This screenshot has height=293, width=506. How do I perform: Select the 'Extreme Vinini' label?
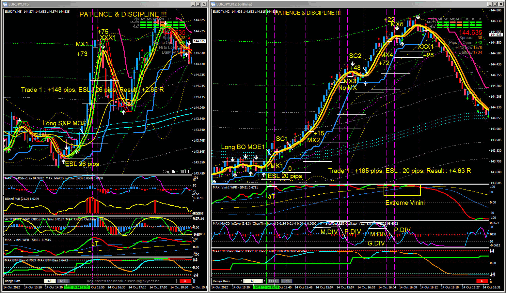tap(405, 203)
